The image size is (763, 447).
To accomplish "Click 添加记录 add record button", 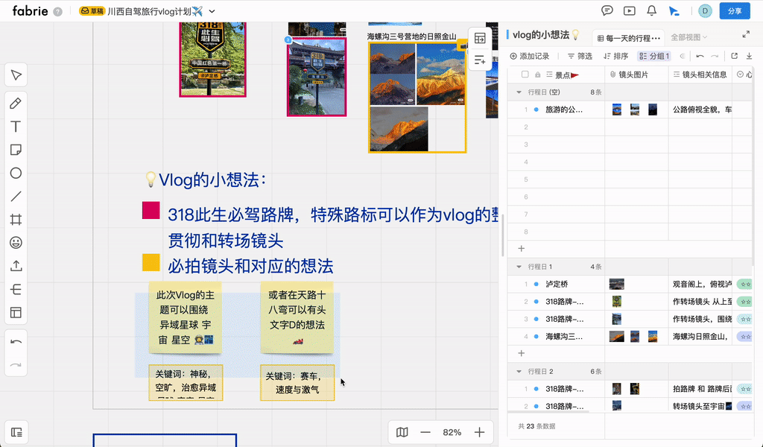I will [x=530, y=56].
